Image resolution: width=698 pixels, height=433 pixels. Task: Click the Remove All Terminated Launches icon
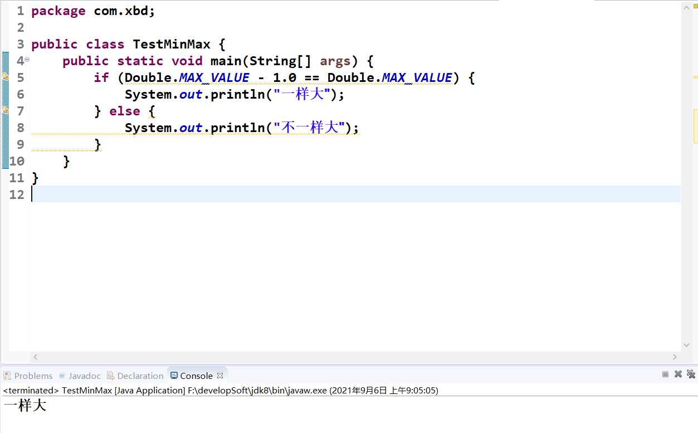coord(691,374)
